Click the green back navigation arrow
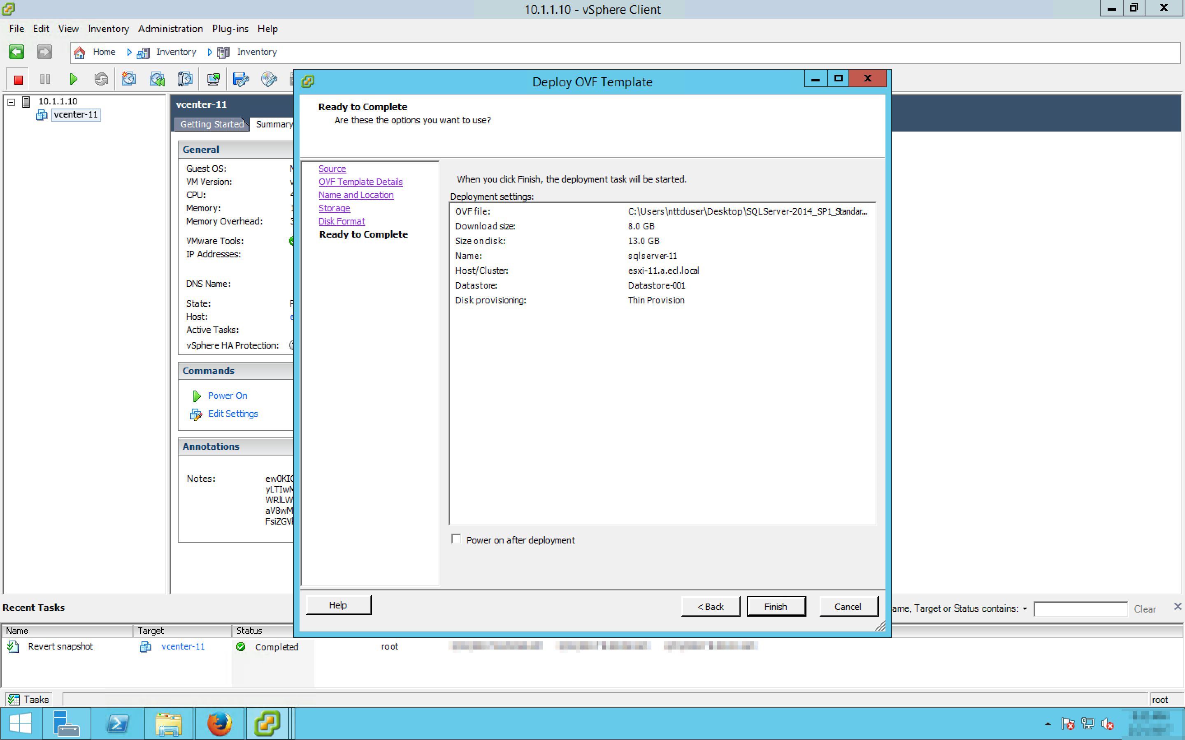The width and height of the screenshot is (1185, 740). (16, 52)
